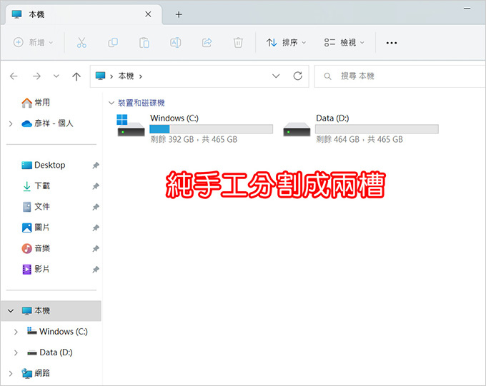
Task: Select 本機 in the navigation pane
Action: [51, 310]
